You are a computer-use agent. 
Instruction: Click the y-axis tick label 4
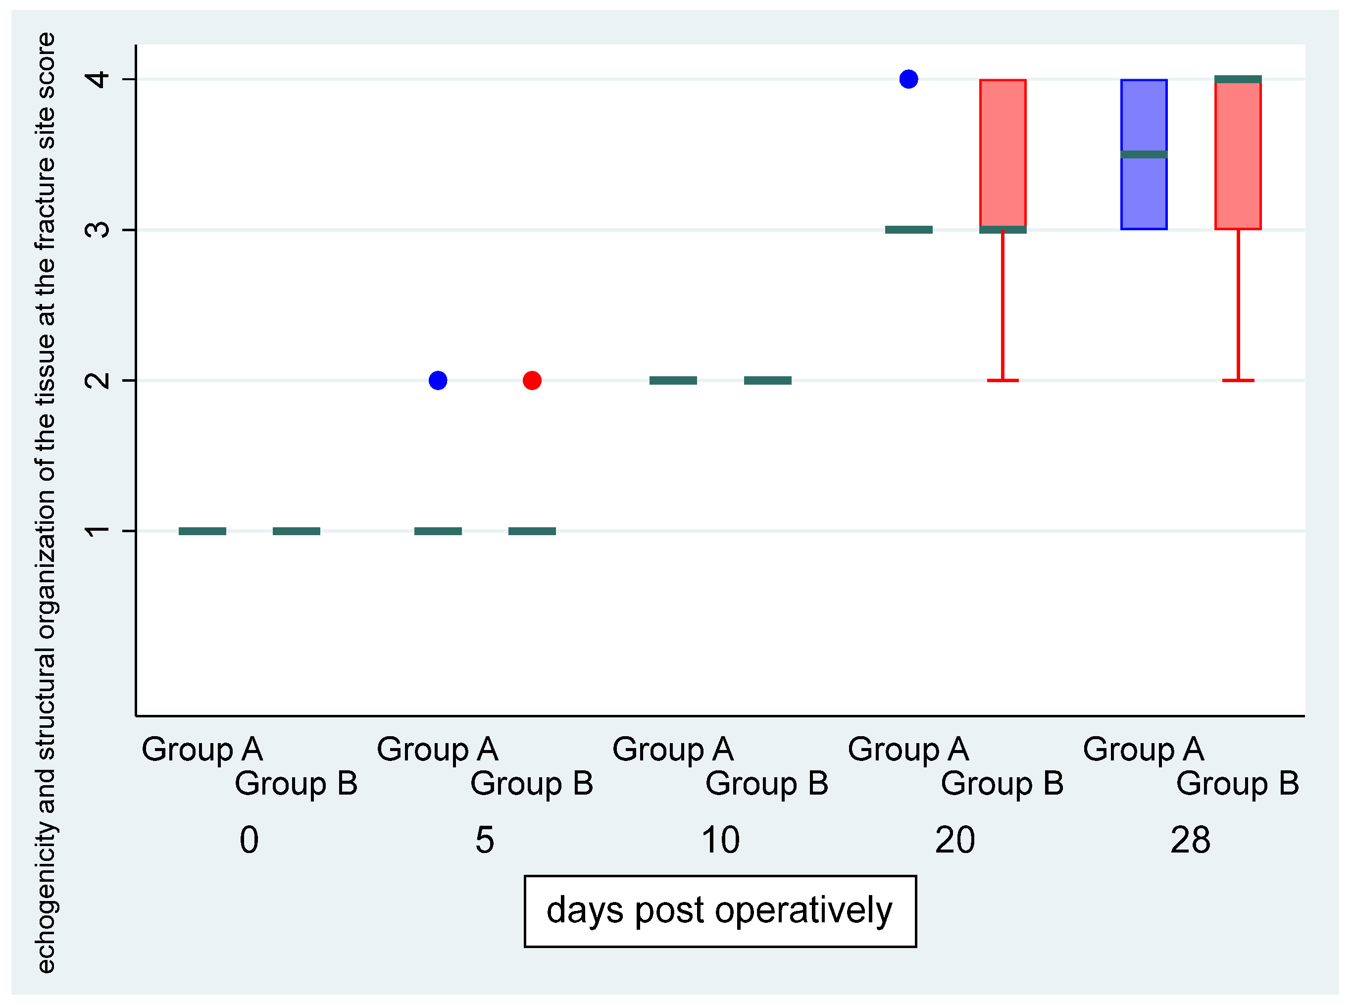pos(98,79)
